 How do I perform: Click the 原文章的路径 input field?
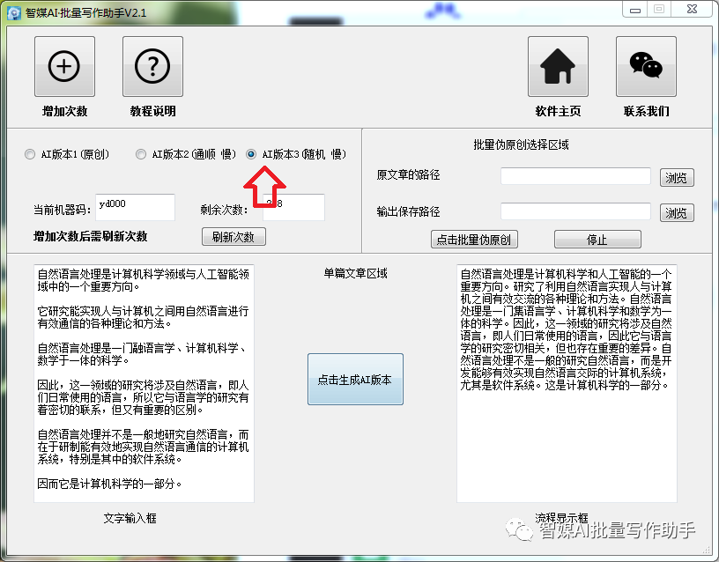tap(575, 176)
